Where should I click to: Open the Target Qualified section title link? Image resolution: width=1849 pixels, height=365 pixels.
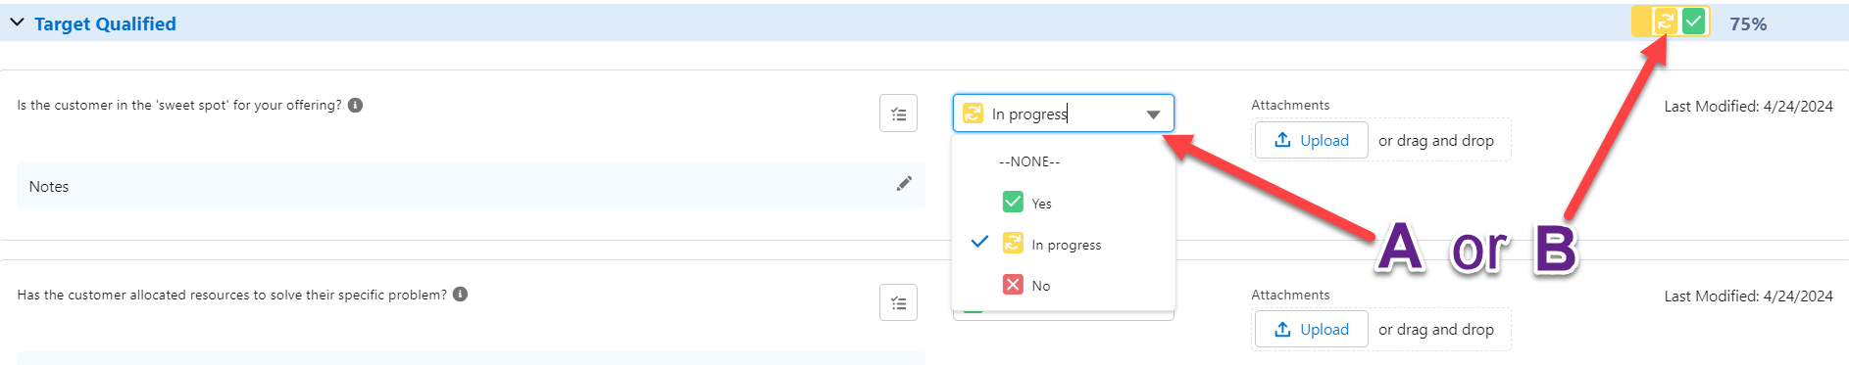pyautogui.click(x=105, y=23)
